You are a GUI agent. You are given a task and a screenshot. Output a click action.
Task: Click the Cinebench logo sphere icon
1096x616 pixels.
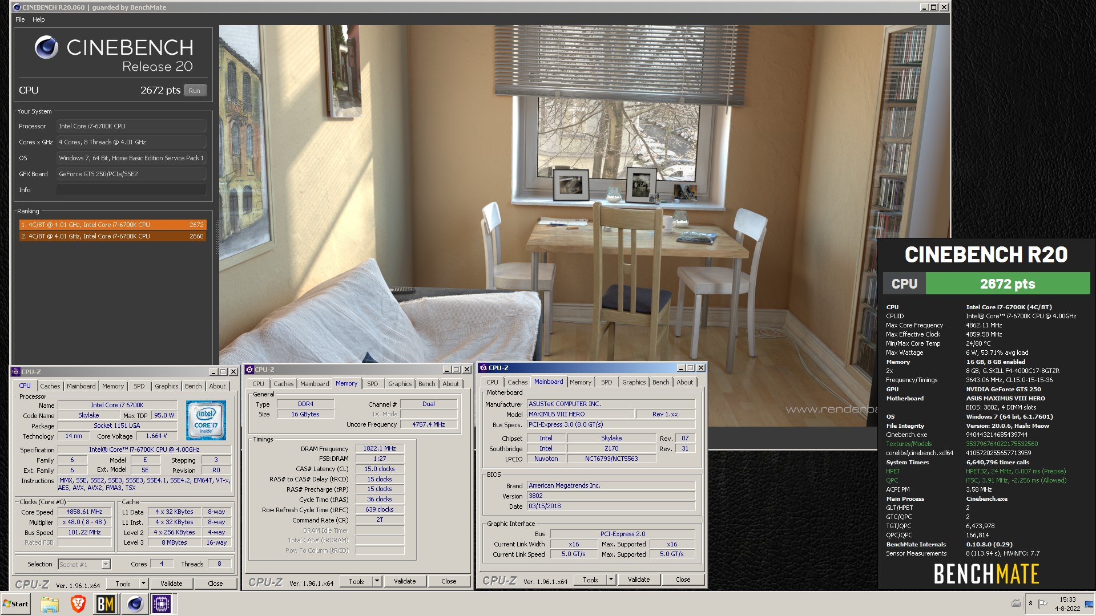[x=46, y=47]
